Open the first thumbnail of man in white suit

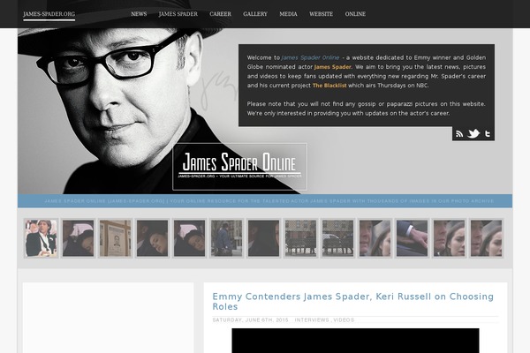(x=41, y=238)
